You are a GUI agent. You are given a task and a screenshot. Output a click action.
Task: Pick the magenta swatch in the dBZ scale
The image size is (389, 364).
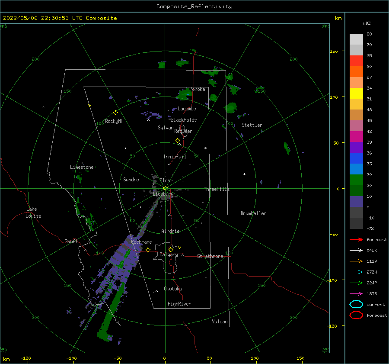tap(356, 136)
